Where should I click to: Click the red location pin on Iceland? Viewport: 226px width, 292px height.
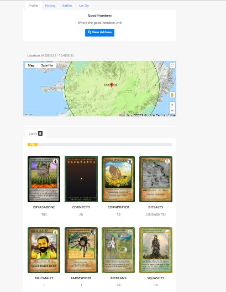click(112, 85)
